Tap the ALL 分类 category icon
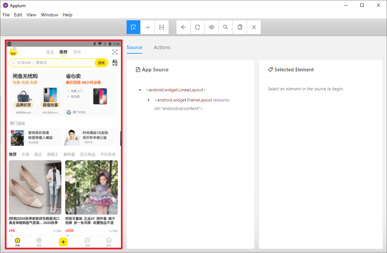The height and width of the screenshot is (253, 387). [x=115, y=63]
